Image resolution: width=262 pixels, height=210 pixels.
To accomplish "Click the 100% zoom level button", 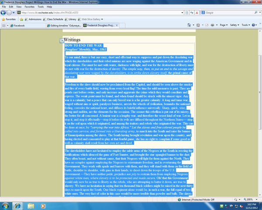I will pyautogui.click(x=248, y=199).
